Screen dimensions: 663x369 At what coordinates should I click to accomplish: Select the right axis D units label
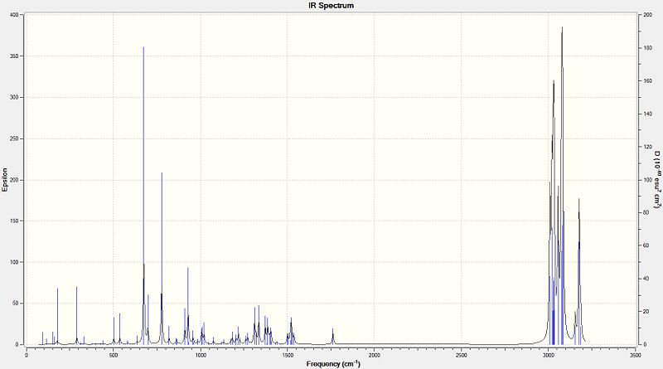tap(657, 180)
